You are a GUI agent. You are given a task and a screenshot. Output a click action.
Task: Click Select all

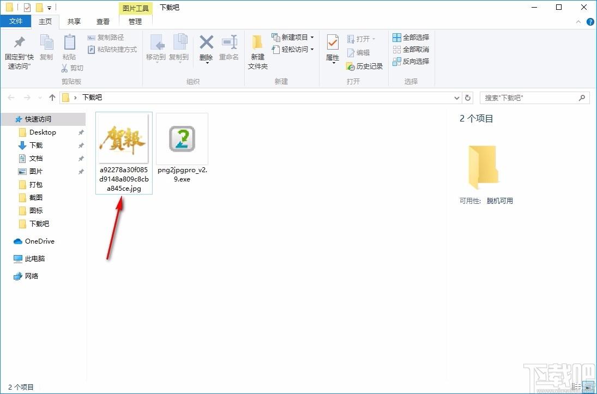pyautogui.click(x=411, y=37)
